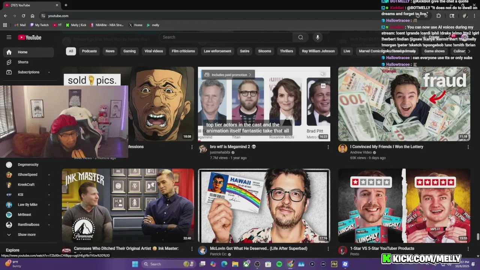Open Andrew Video channel name link
The image size is (480, 270).
[x=361, y=153]
